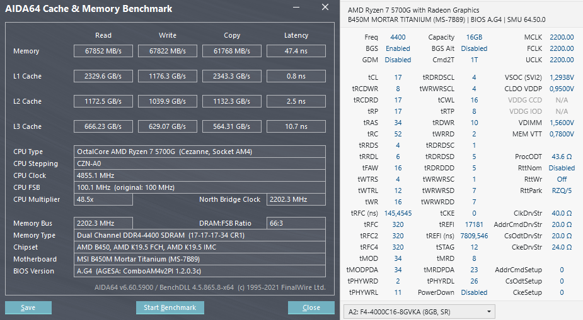
Task: Click BGS value Enabled
Action: click(x=398, y=48)
